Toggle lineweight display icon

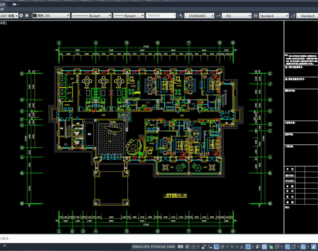(258, 247)
